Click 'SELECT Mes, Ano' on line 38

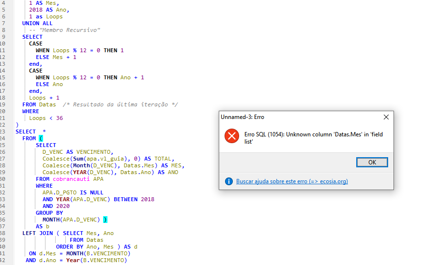[x=88, y=233]
